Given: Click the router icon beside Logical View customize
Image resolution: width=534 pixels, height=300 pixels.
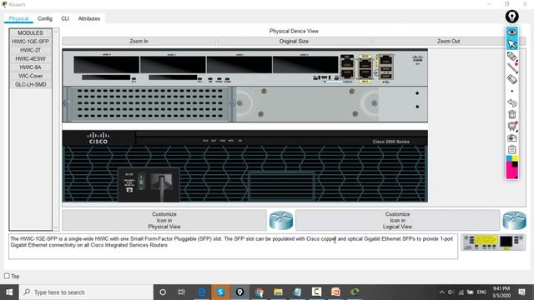Looking at the screenshot, I should (x=514, y=220).
